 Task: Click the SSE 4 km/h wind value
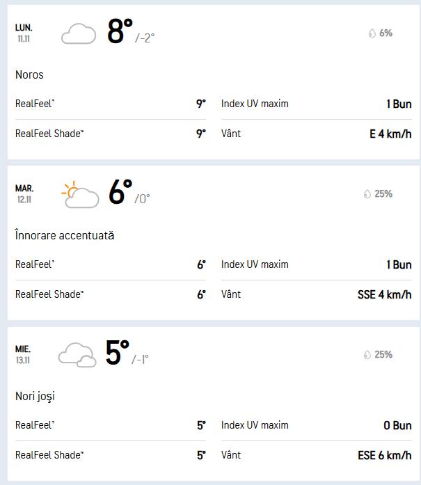384,294
